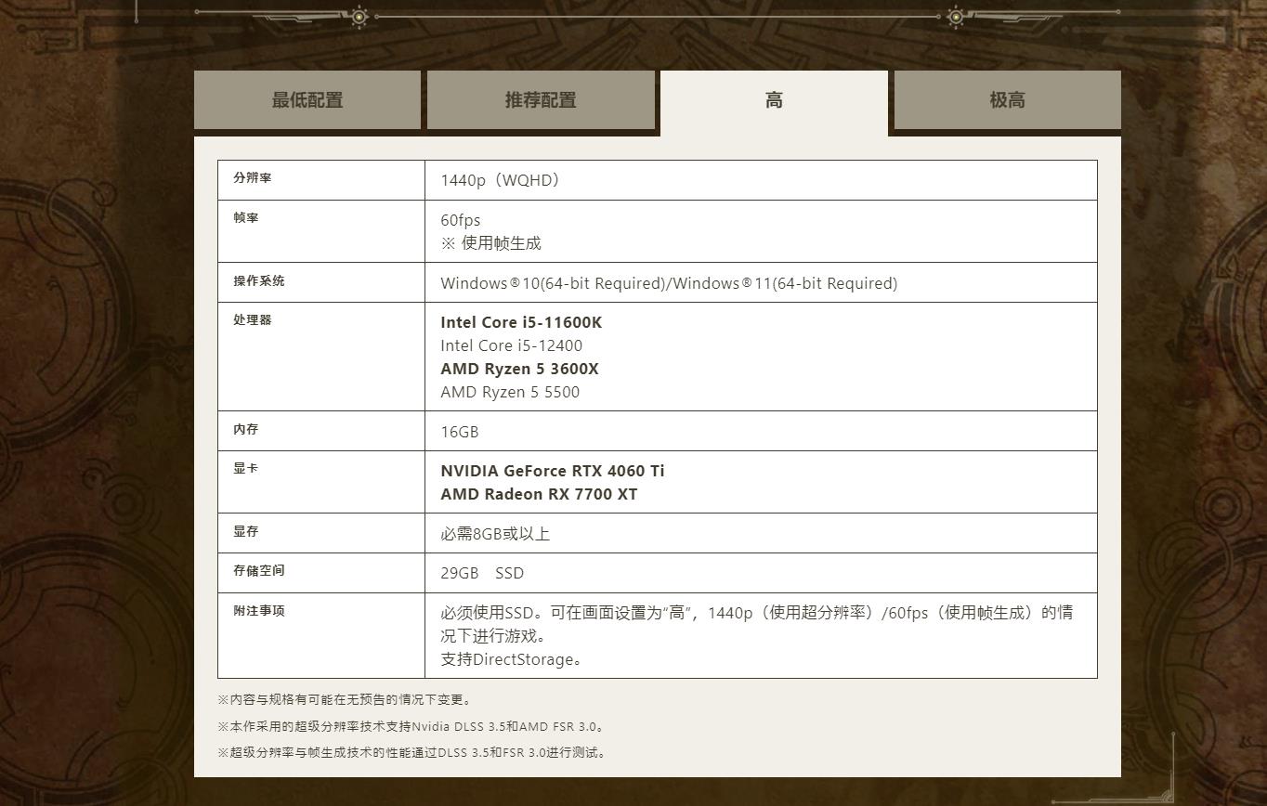Select the 1440p（WQHD）resolution value
The height and width of the screenshot is (806, 1267).
coord(502,180)
